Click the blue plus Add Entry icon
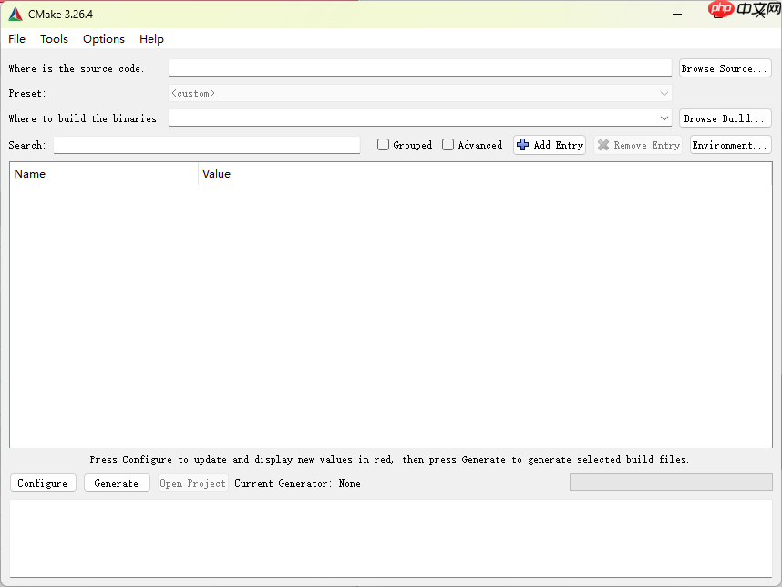The width and height of the screenshot is (782, 587). pyautogui.click(x=523, y=144)
